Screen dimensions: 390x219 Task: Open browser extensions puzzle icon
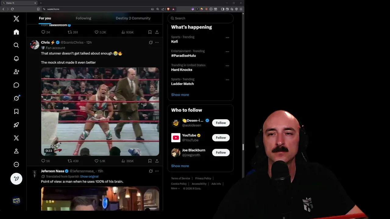pyautogui.click(x=211, y=9)
